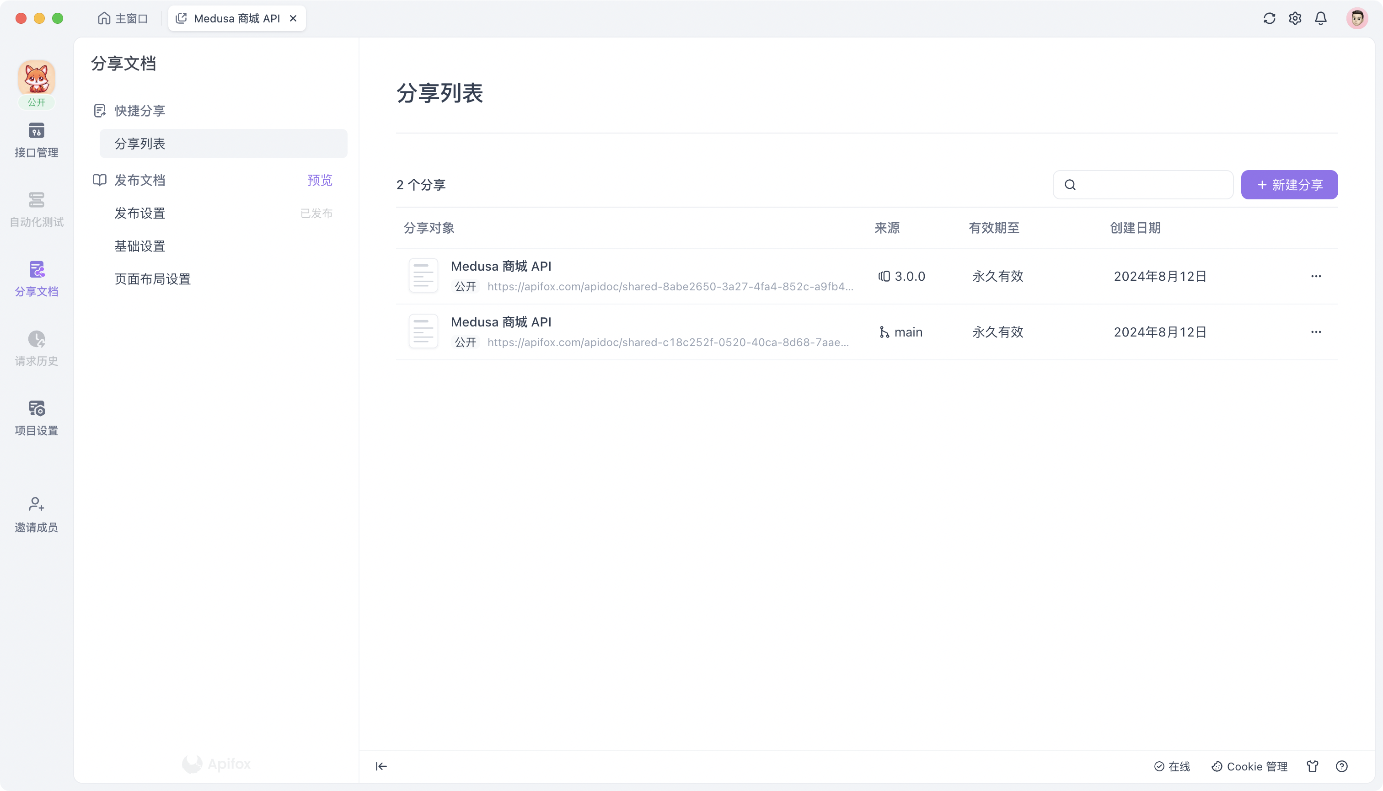Click the refresh icon in the top bar
Screen dimensions: 1383x791
[x=1269, y=18]
